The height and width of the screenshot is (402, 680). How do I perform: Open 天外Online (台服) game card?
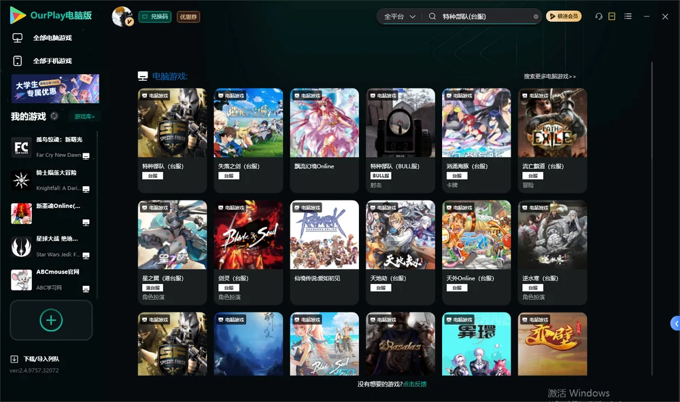tap(476, 253)
